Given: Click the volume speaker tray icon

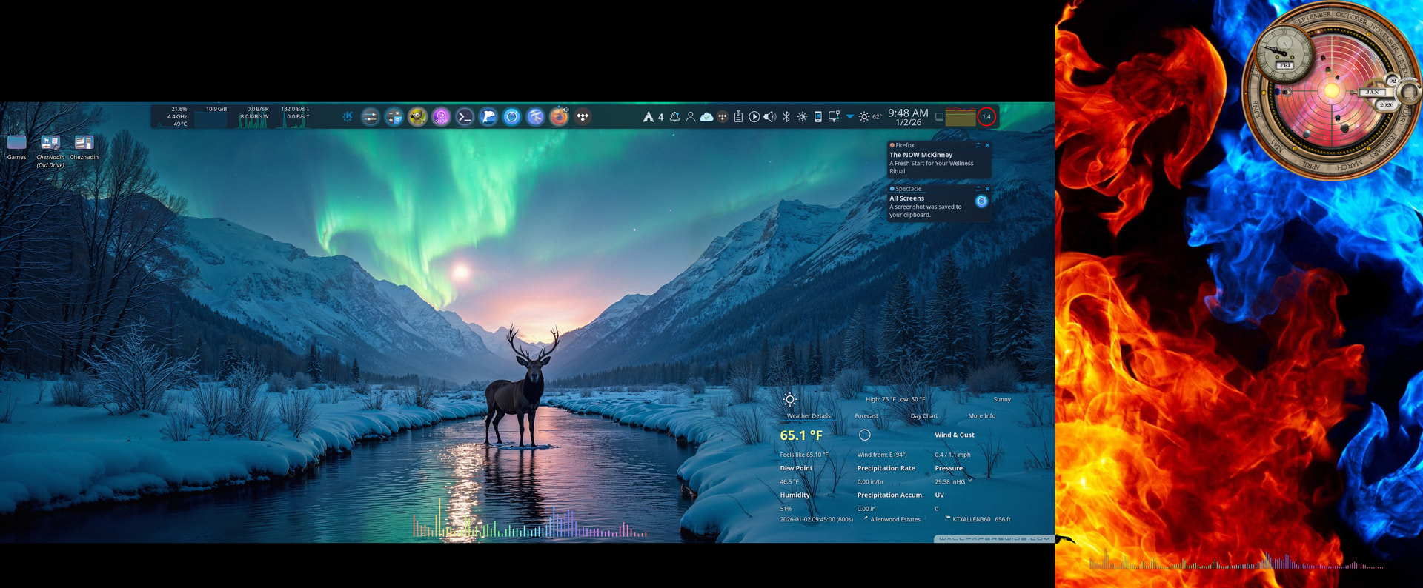Looking at the screenshot, I should click(770, 117).
